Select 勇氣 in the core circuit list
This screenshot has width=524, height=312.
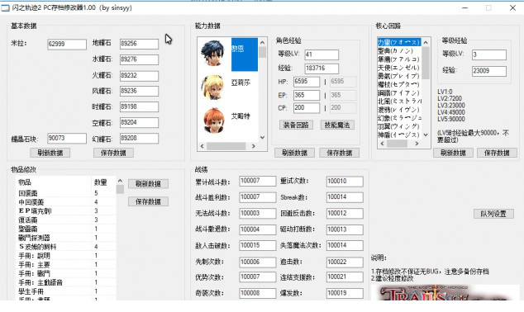tap(398, 76)
